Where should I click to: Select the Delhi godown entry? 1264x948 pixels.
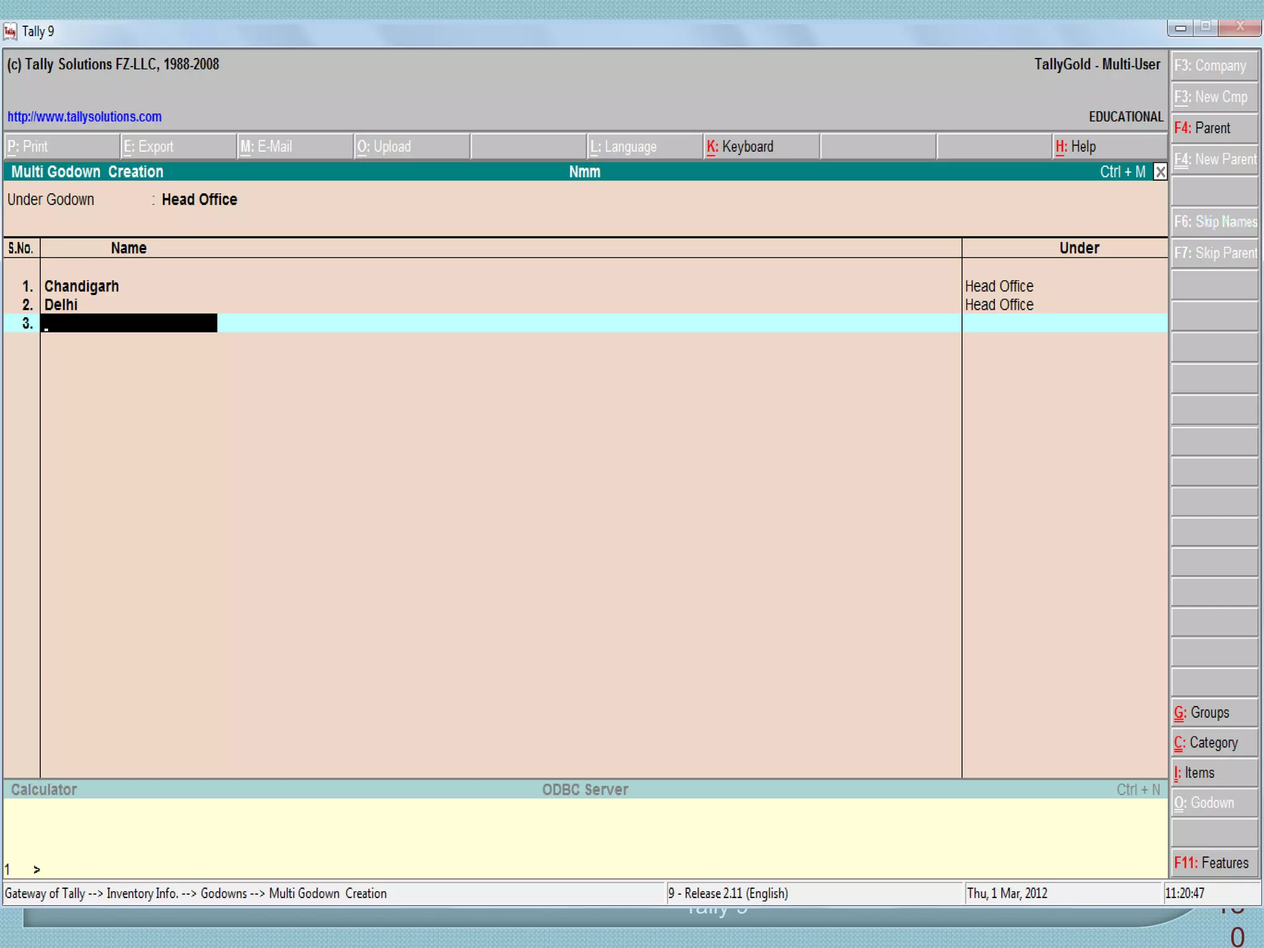[61, 305]
